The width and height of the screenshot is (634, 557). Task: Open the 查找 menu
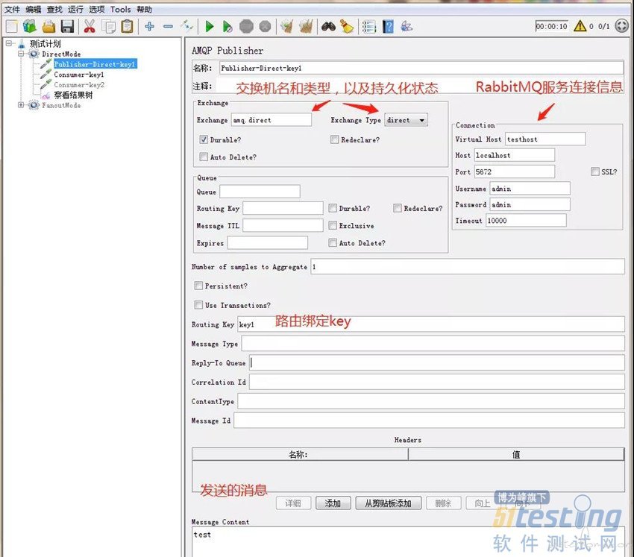click(x=54, y=9)
